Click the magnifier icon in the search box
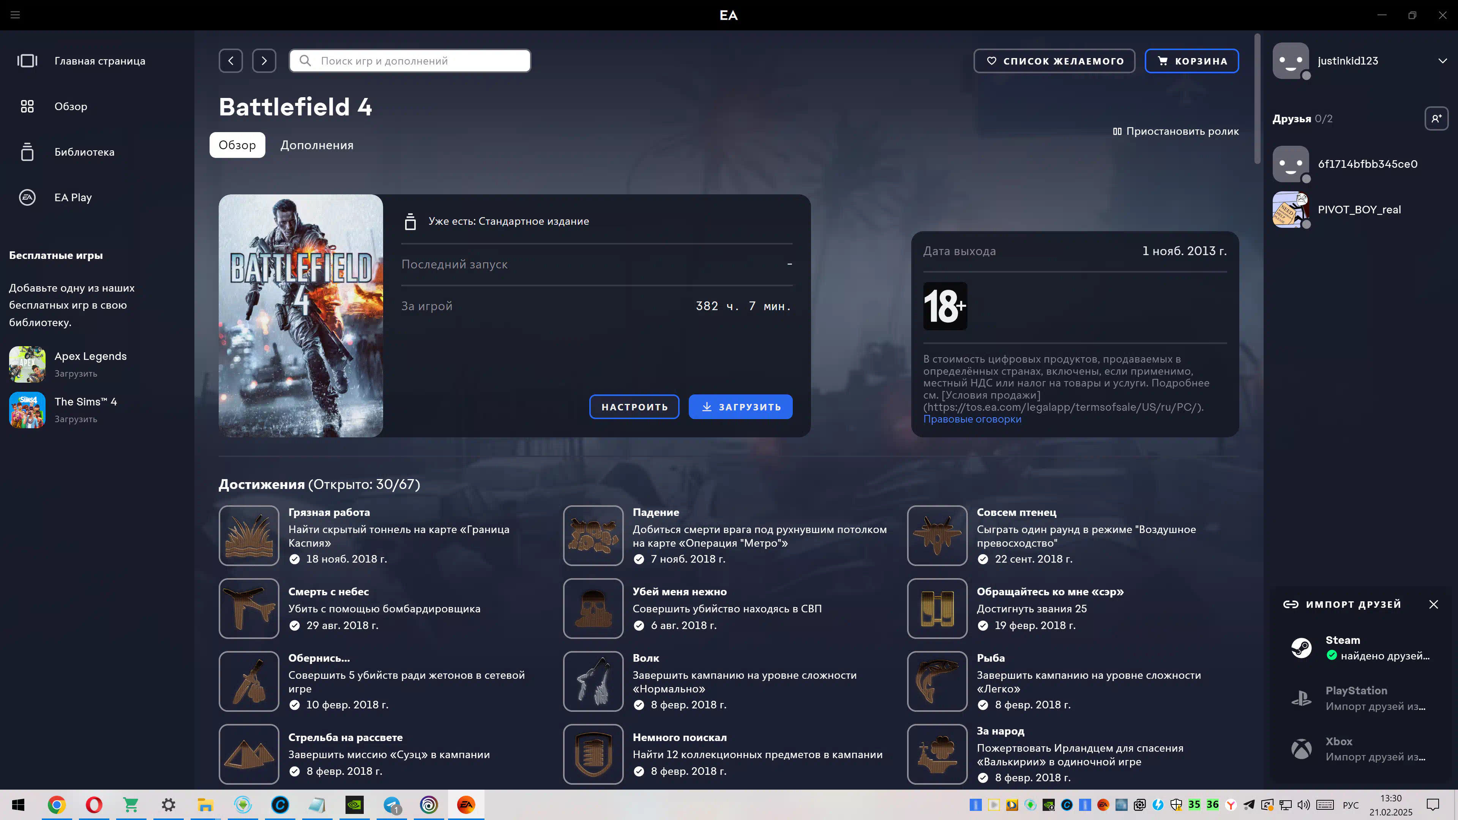The height and width of the screenshot is (820, 1458). (x=305, y=61)
